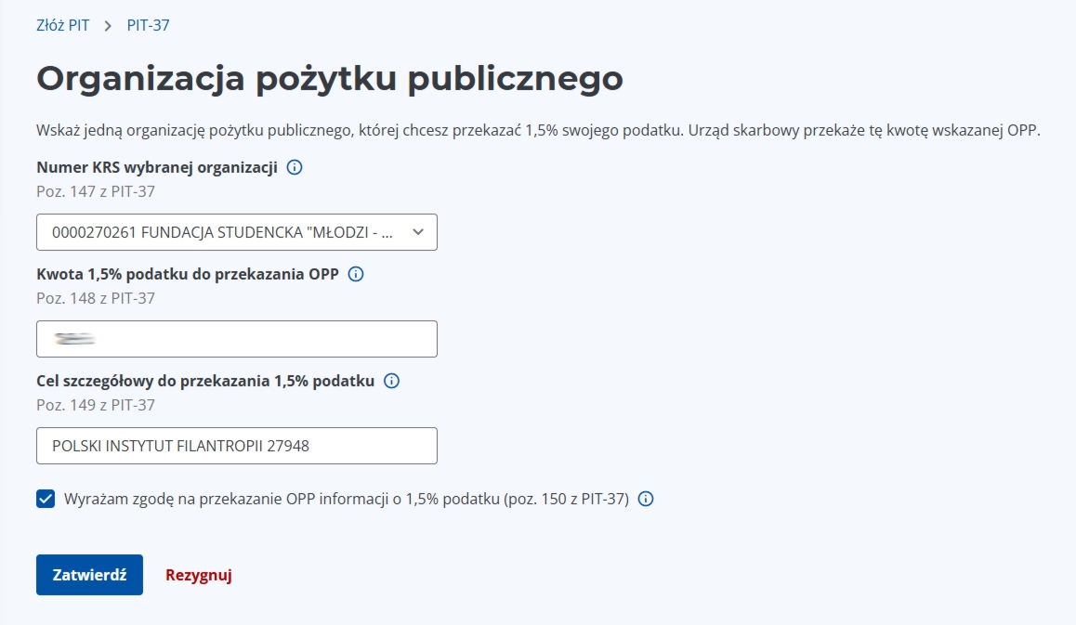Click info icon beside Numer KRS label
Viewport: 1076px width, 625px height.
point(295,168)
